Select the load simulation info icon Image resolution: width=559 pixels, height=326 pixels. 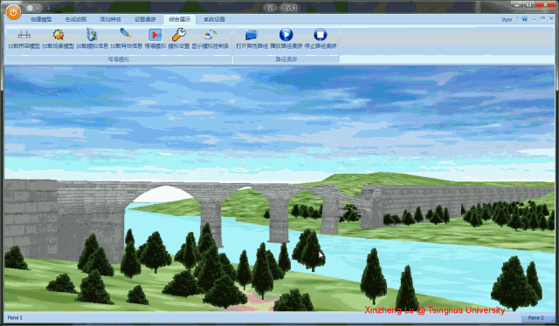tap(92, 35)
